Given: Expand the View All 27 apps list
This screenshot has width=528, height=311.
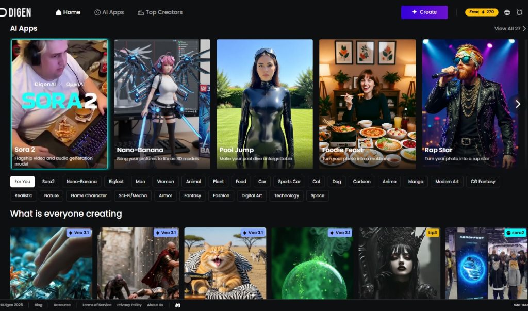Looking at the screenshot, I should 510,29.
